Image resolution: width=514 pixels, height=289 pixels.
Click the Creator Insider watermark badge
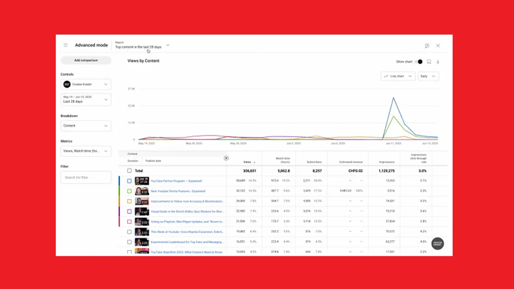coord(437,243)
